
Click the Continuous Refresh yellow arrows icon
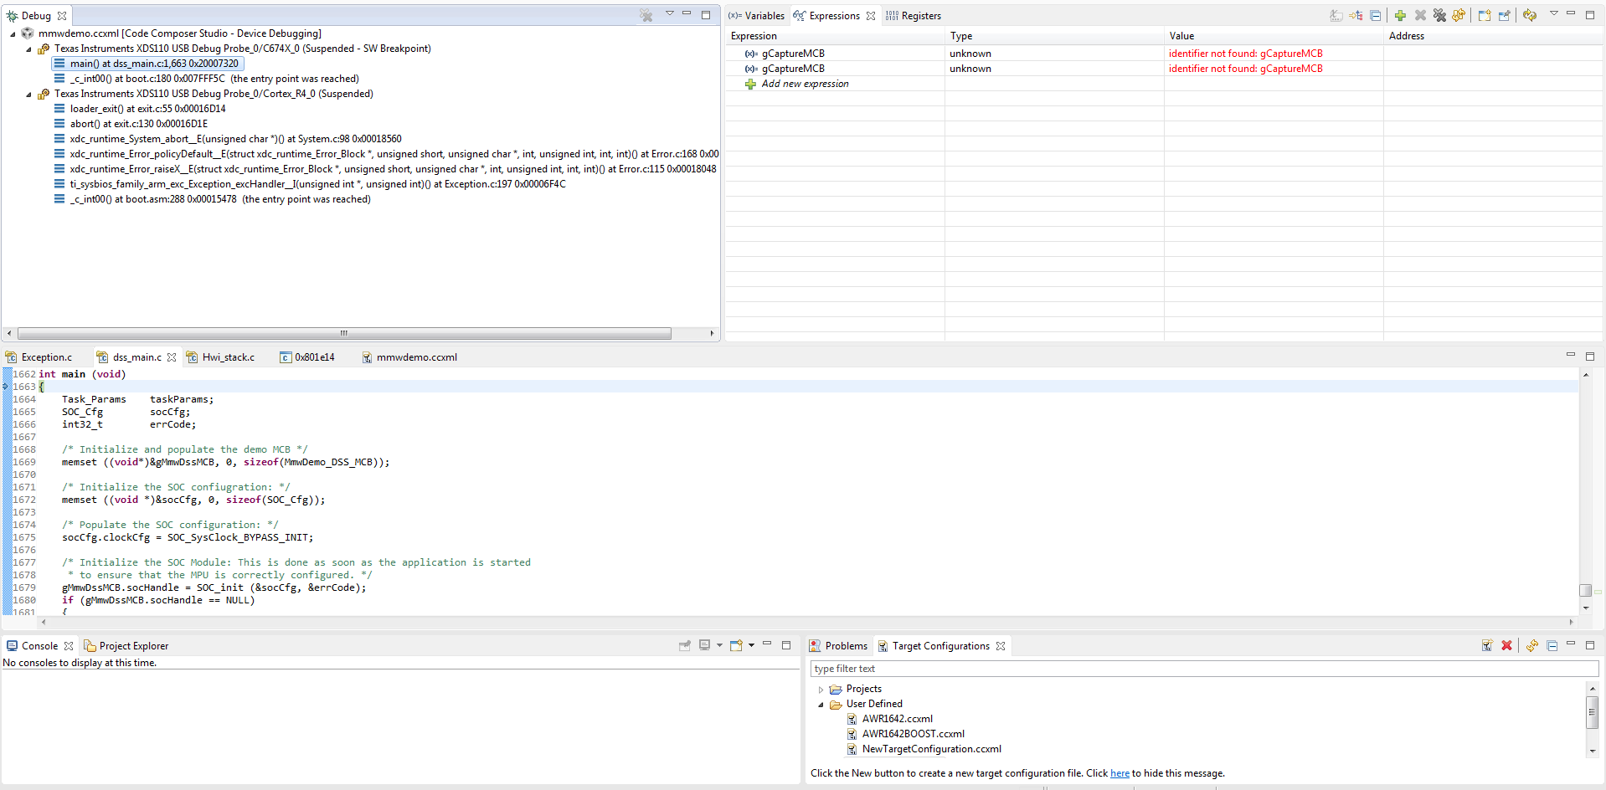pos(1459,15)
